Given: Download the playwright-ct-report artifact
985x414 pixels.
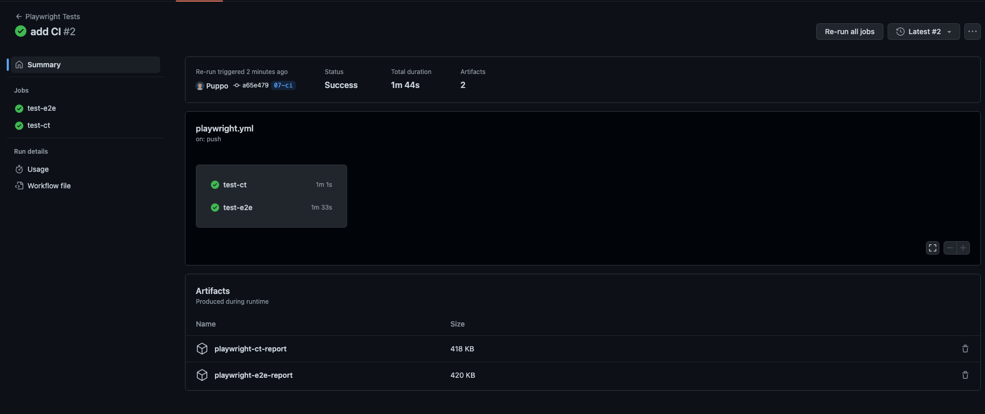Looking at the screenshot, I should [250, 349].
